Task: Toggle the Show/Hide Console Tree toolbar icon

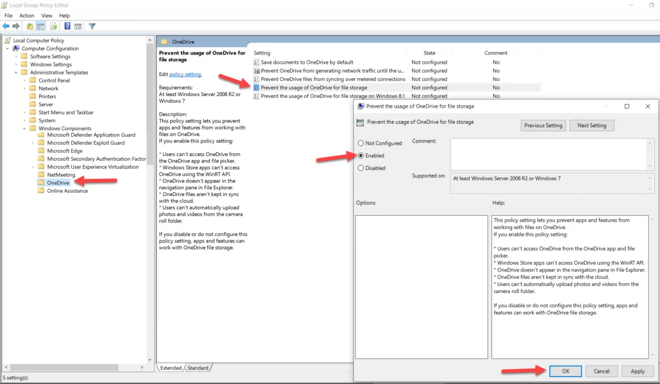Action: tap(41, 26)
